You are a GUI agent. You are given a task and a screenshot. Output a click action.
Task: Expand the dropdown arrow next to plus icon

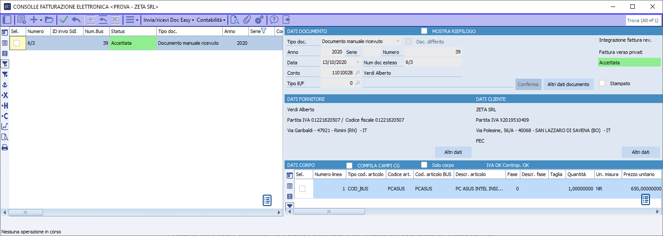point(41,20)
